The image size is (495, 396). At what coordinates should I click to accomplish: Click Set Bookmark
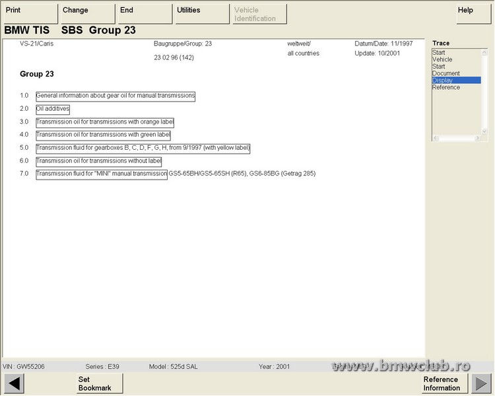(100, 383)
